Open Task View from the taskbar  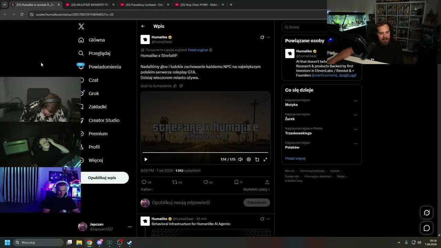coord(69,242)
